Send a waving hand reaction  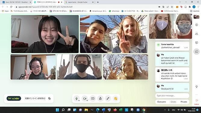(x=115, y=99)
